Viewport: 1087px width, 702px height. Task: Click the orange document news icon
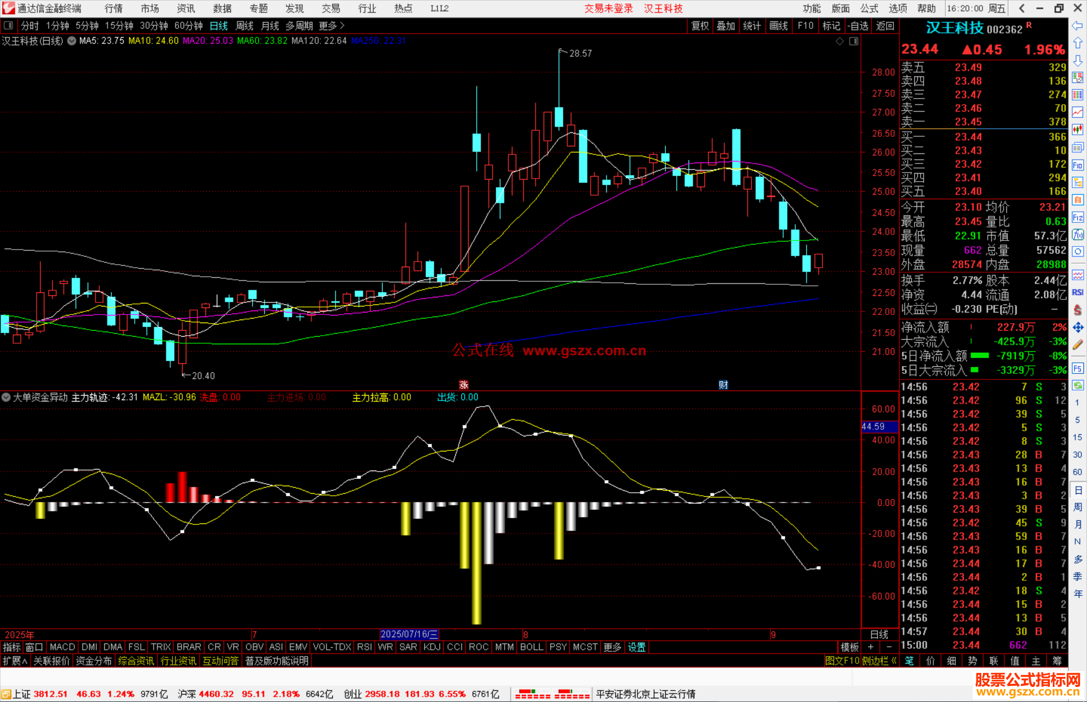click(x=1077, y=200)
